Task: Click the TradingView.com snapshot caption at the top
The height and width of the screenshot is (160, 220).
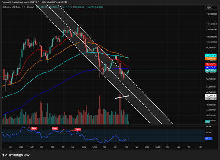Action: [34, 3]
